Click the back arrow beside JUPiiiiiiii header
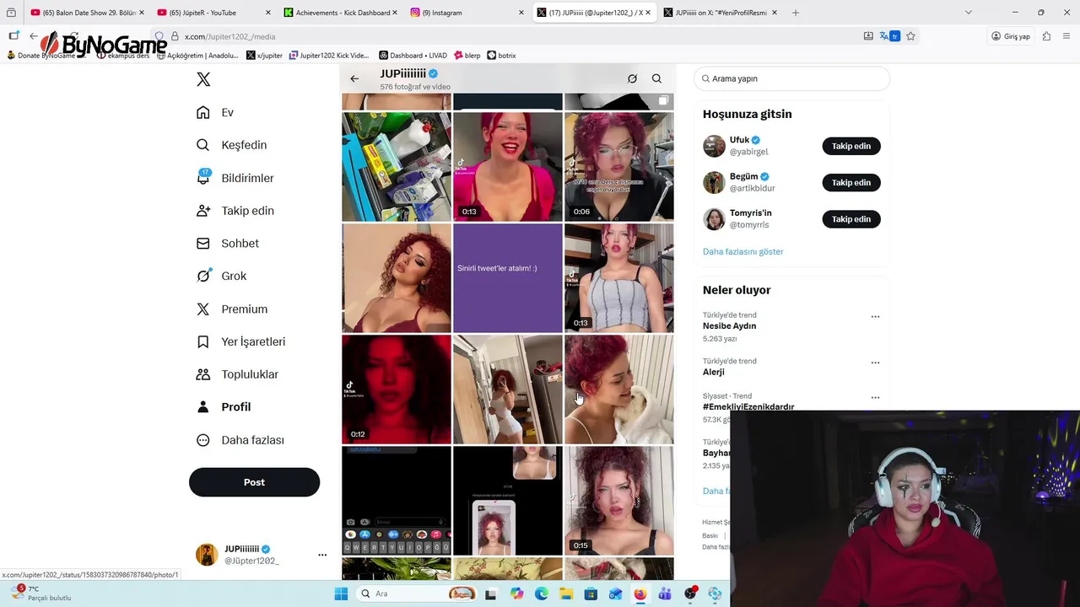 [x=354, y=78]
